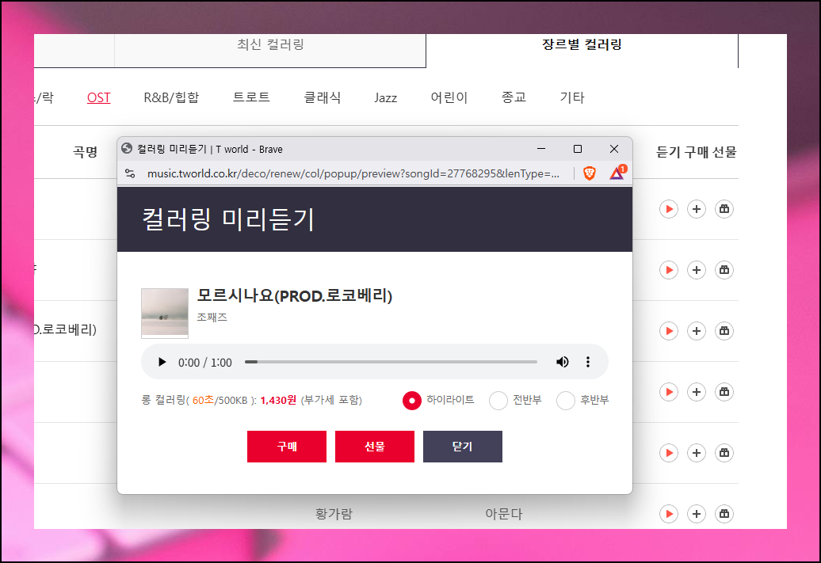View site information icon in the address bar
Viewport: 821px width, 563px height.
(x=130, y=173)
